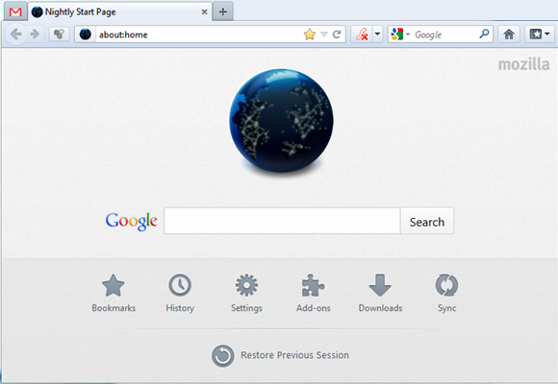Image resolution: width=558 pixels, height=384 pixels.
Task: Expand the URL bar history dropdown
Action: tap(324, 35)
